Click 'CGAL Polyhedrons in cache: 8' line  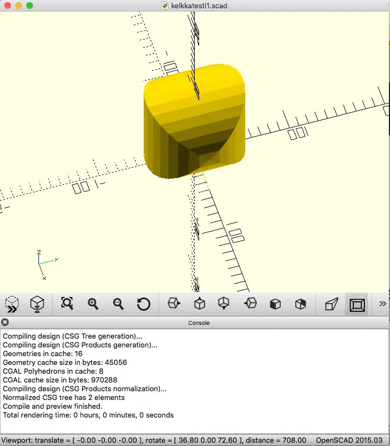53,371
